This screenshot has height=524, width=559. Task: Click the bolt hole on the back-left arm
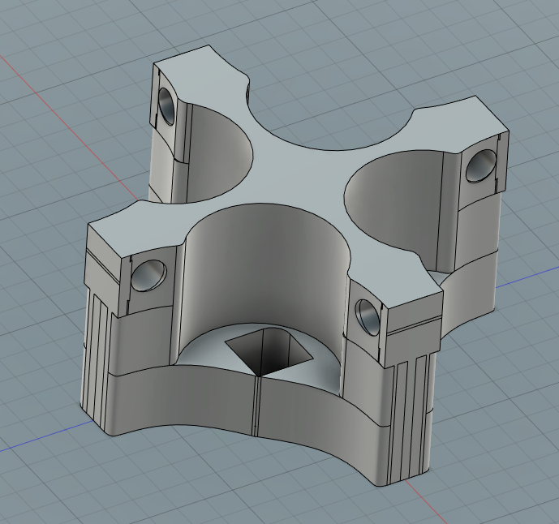tap(166, 105)
